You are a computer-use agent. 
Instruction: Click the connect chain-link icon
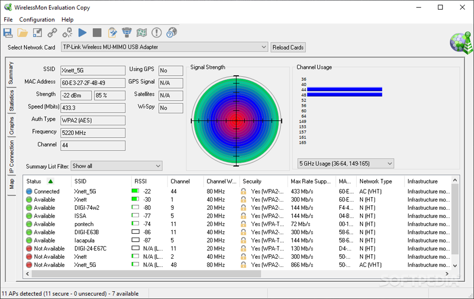(x=52, y=33)
